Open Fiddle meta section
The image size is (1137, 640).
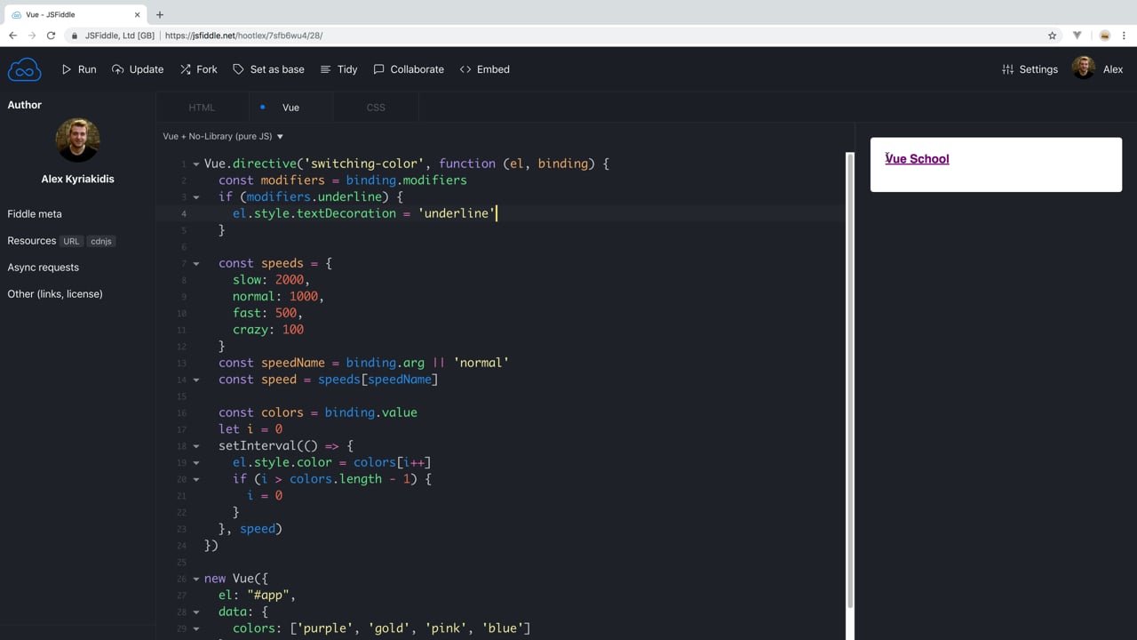coord(35,214)
